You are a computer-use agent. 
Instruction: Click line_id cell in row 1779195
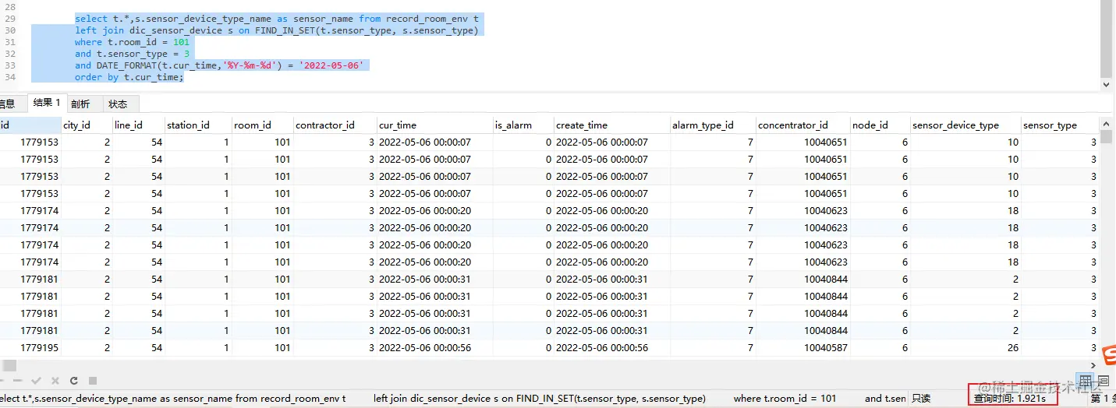[139, 348]
